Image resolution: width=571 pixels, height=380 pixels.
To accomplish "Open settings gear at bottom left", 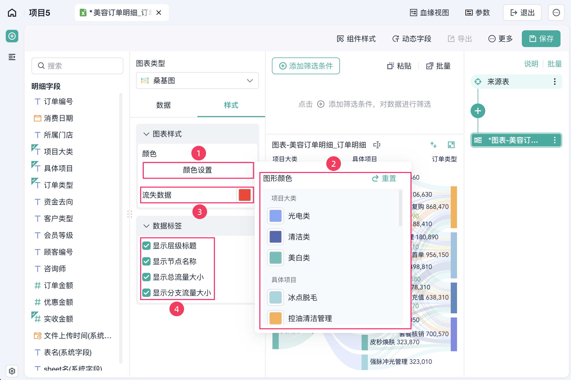I will pyautogui.click(x=12, y=371).
